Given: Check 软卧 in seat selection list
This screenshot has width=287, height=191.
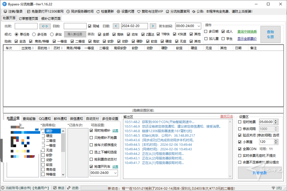Looking at the screenshot, I should pyautogui.click(x=43, y=155).
